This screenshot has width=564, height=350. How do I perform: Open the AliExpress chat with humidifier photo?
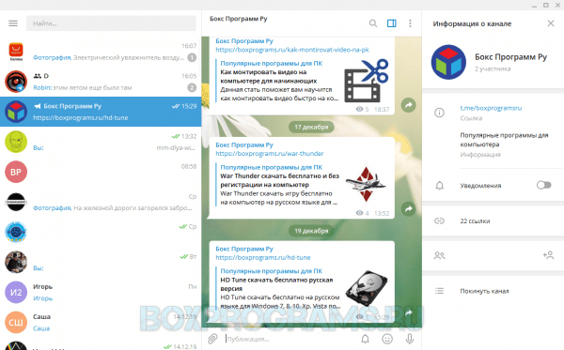[101, 52]
